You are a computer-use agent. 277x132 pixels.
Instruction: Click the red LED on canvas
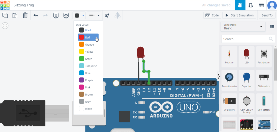click(141, 52)
